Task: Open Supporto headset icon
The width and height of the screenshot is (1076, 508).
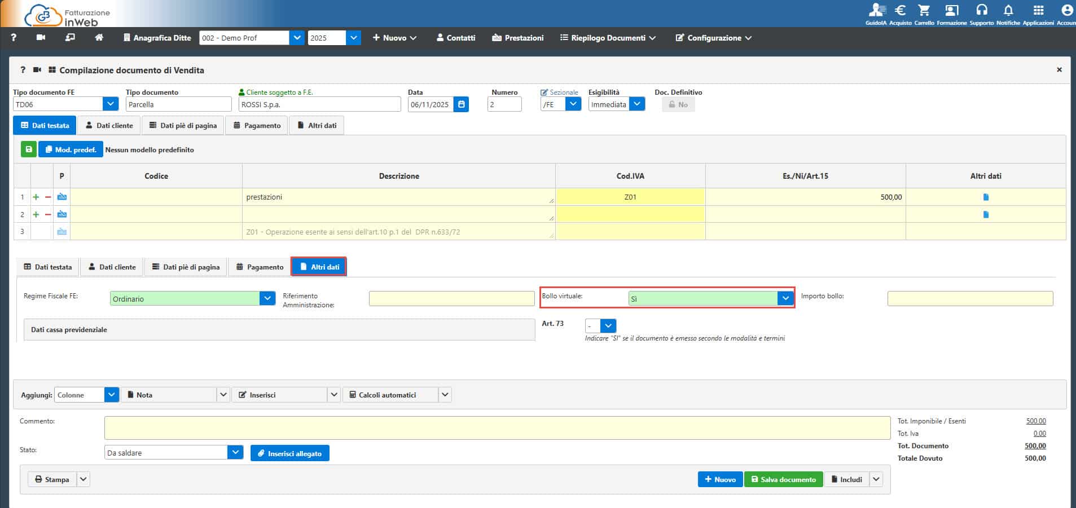Action: [982, 10]
